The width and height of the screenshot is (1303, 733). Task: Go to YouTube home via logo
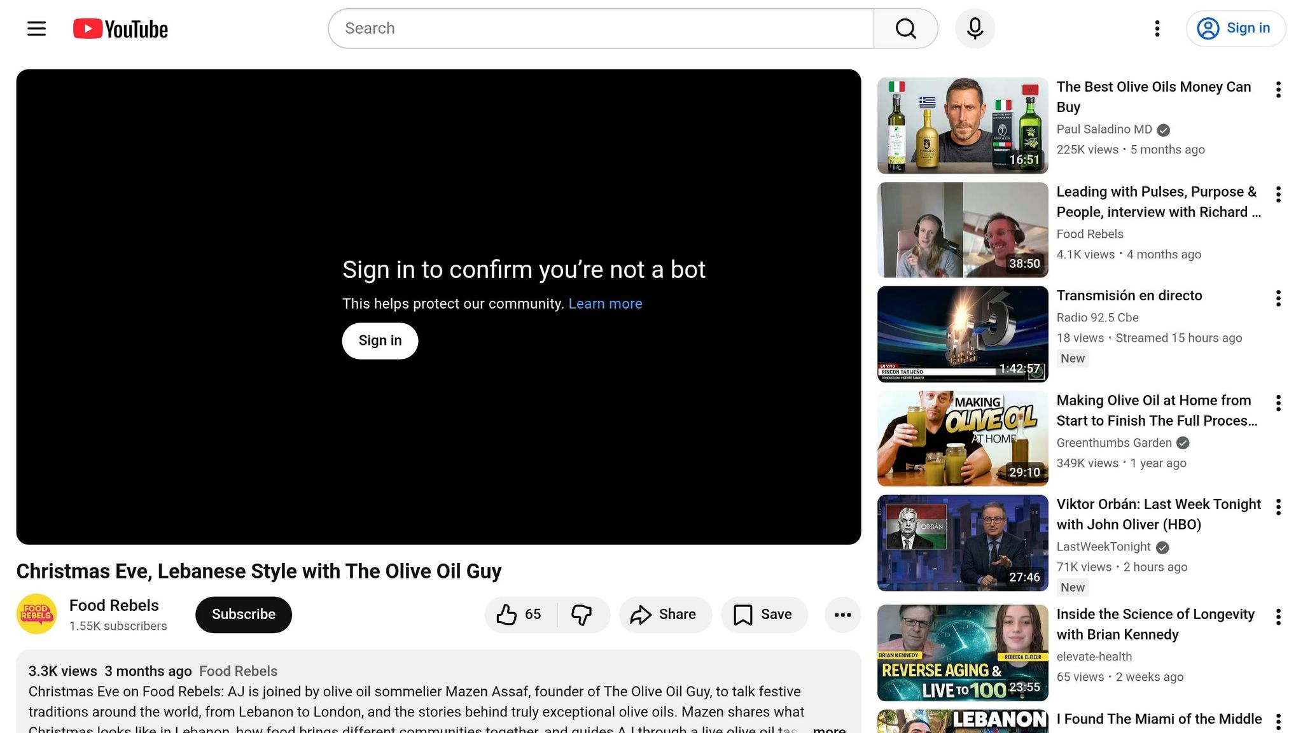click(120, 29)
